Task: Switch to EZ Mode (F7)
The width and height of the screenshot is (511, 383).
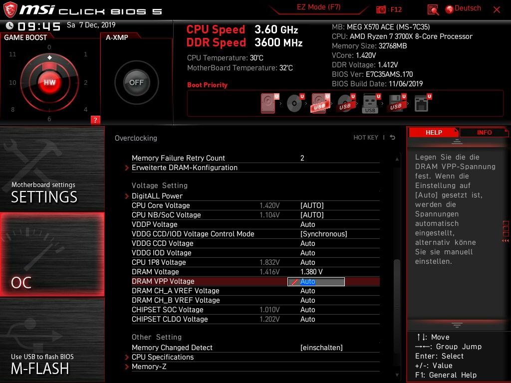Action: point(318,7)
